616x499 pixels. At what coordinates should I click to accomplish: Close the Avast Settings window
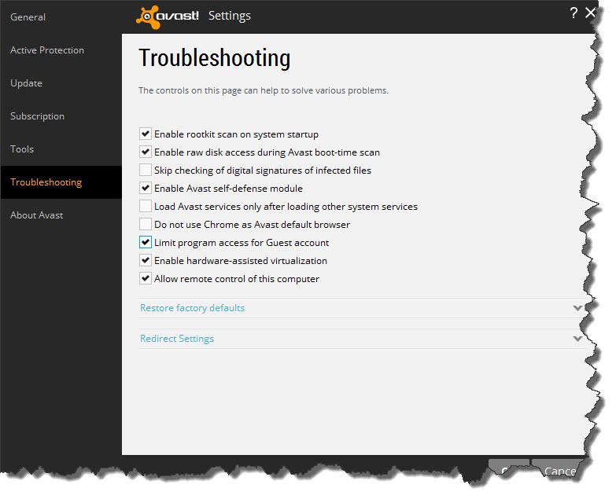pyautogui.click(x=590, y=13)
